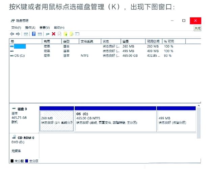The image size is (210, 169).
Task: Sort by the 卷 column header
Action: pyautogui.click(x=26, y=41)
